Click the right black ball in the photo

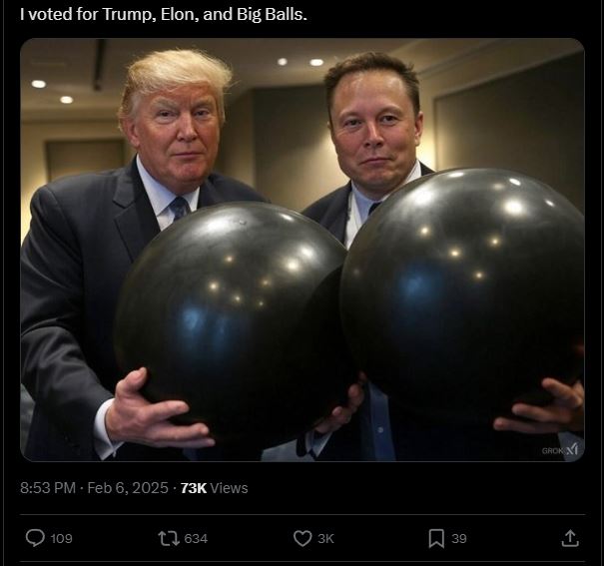coord(462,292)
